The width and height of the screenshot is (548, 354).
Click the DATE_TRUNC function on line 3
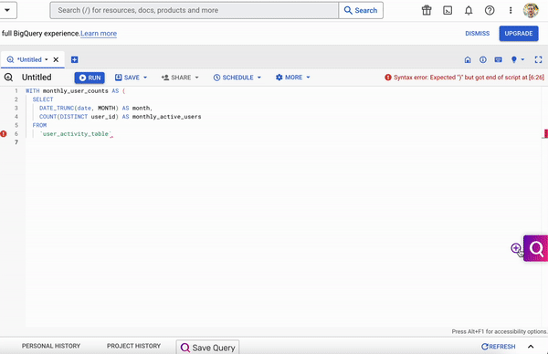57,108
